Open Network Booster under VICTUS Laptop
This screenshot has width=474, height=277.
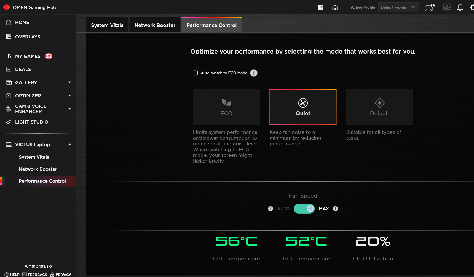pos(38,169)
